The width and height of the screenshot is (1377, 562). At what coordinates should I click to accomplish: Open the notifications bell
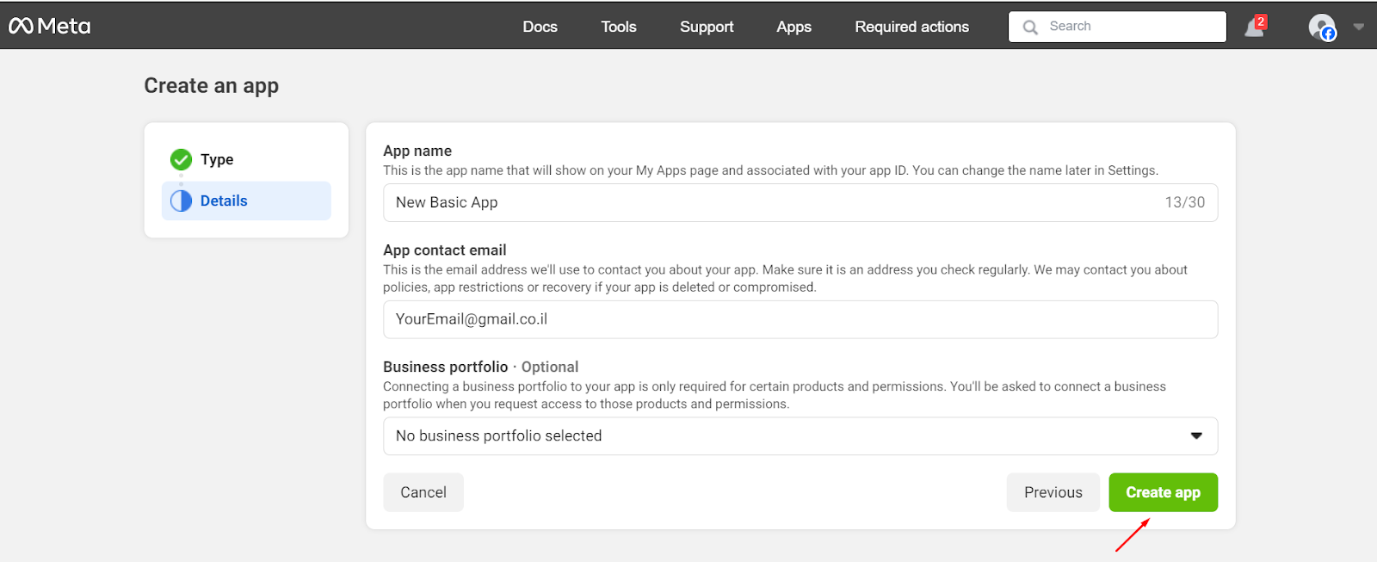tap(1254, 28)
